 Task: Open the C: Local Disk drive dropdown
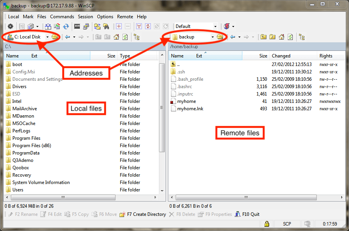click(48, 37)
